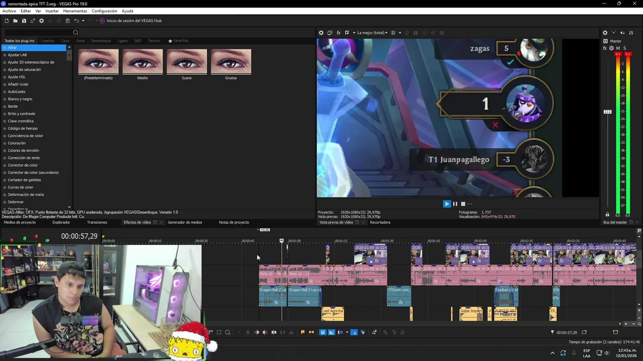Choose the Gruesa preset thumbnail
The width and height of the screenshot is (643, 361).
tap(231, 61)
